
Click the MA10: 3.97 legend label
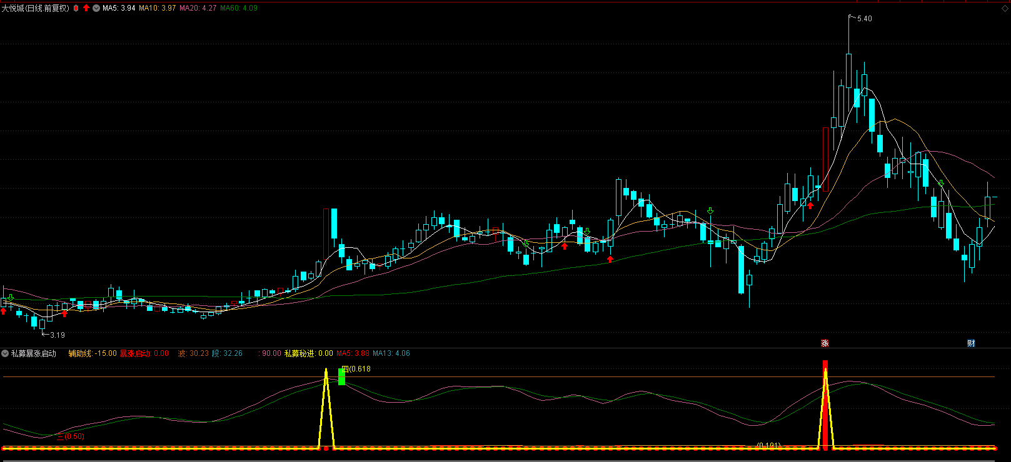[x=157, y=8]
